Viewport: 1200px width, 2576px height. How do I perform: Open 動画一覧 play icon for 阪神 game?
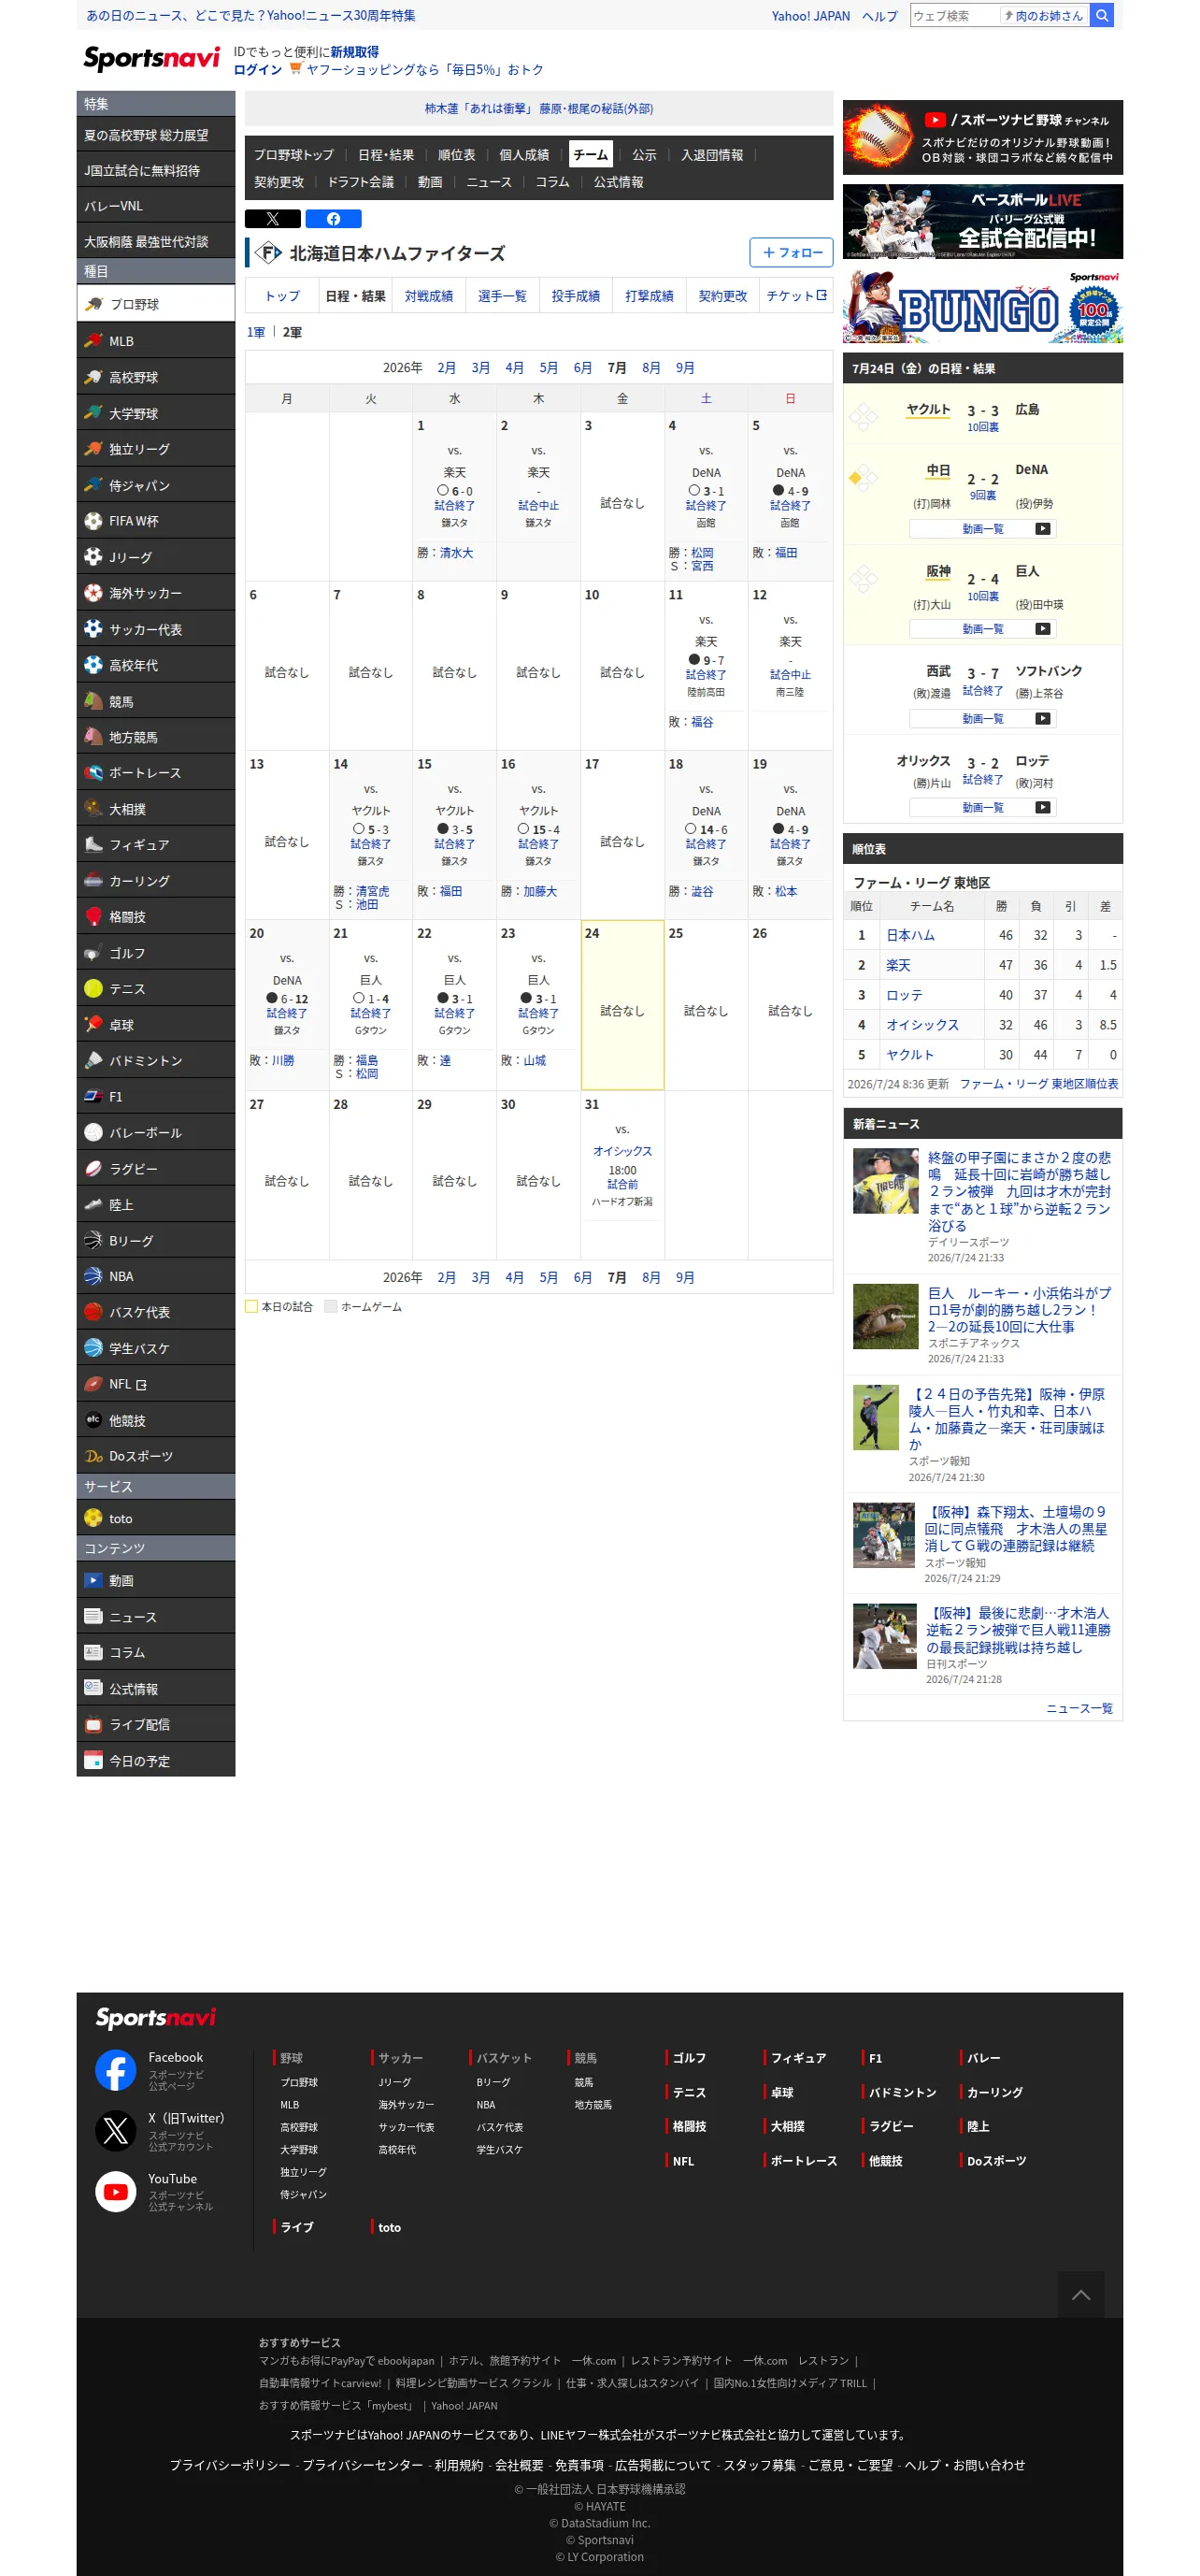click(1042, 629)
